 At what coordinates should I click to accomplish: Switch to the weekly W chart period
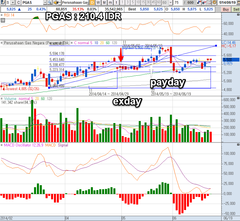[98, 2]
